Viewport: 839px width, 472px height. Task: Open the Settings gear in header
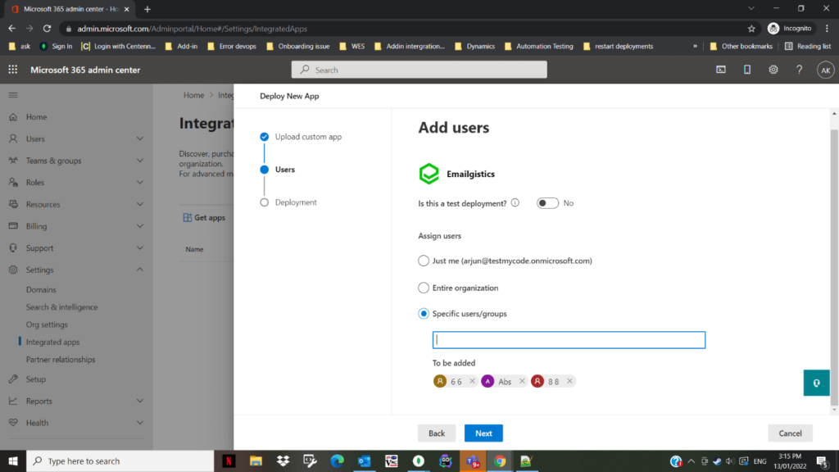click(773, 70)
